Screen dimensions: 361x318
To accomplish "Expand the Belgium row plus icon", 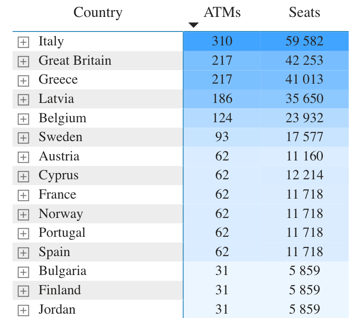I will click(23, 119).
